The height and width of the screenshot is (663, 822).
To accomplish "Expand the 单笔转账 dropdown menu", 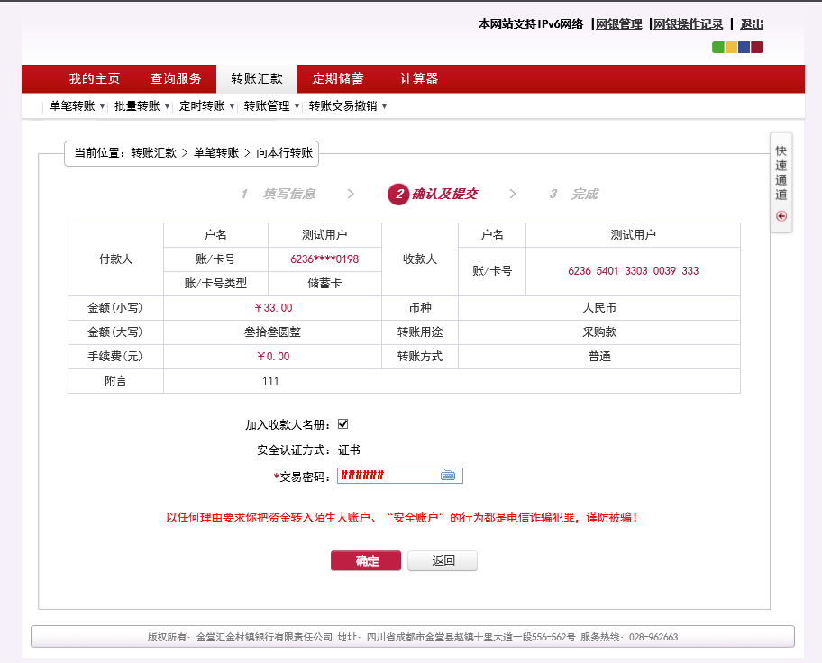I will coord(77,106).
